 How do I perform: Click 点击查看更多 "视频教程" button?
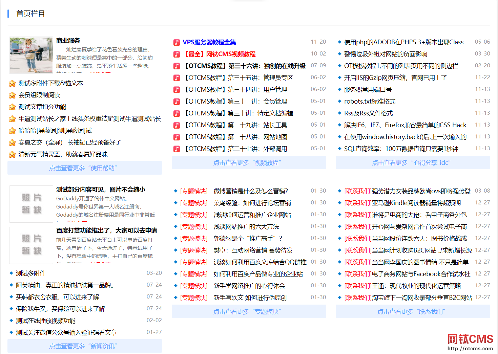[249, 163]
